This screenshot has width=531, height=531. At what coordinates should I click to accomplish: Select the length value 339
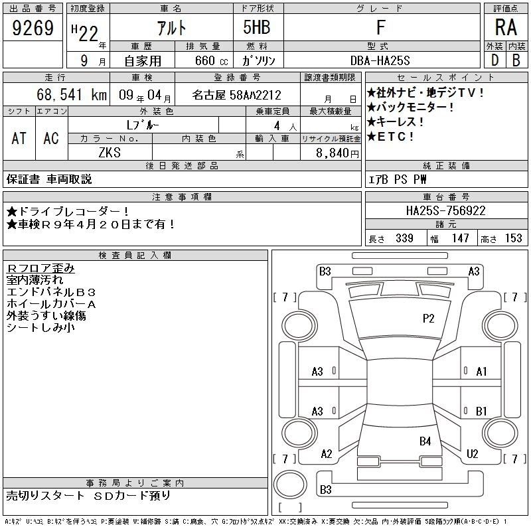click(x=404, y=238)
